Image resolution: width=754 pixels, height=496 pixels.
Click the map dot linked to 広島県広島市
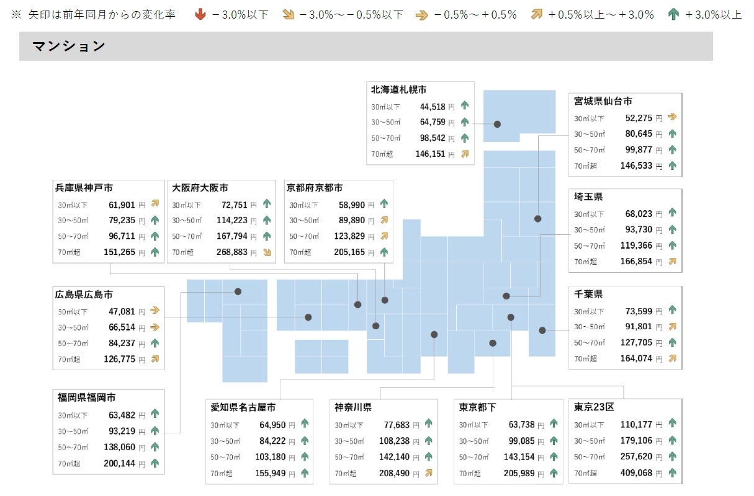308,317
